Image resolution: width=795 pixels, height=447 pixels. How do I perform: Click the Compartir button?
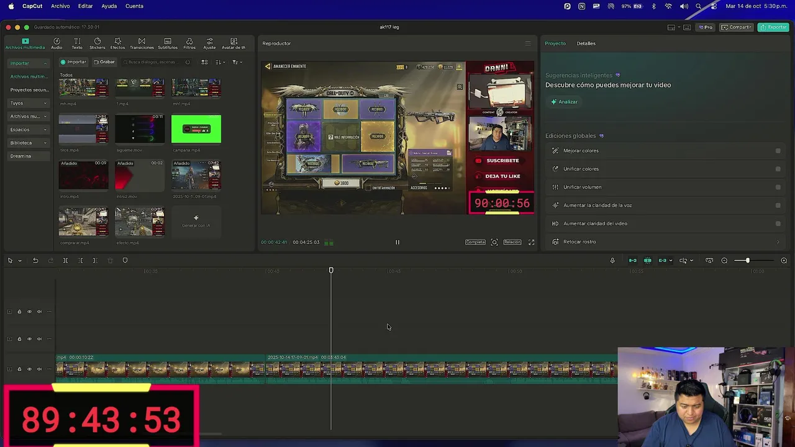pos(737,27)
